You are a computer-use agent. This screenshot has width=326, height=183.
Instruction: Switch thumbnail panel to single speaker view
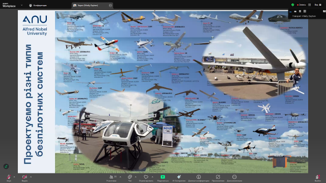tap(295, 11)
